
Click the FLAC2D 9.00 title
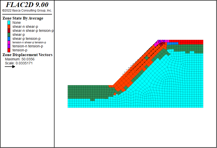coord(27,5)
